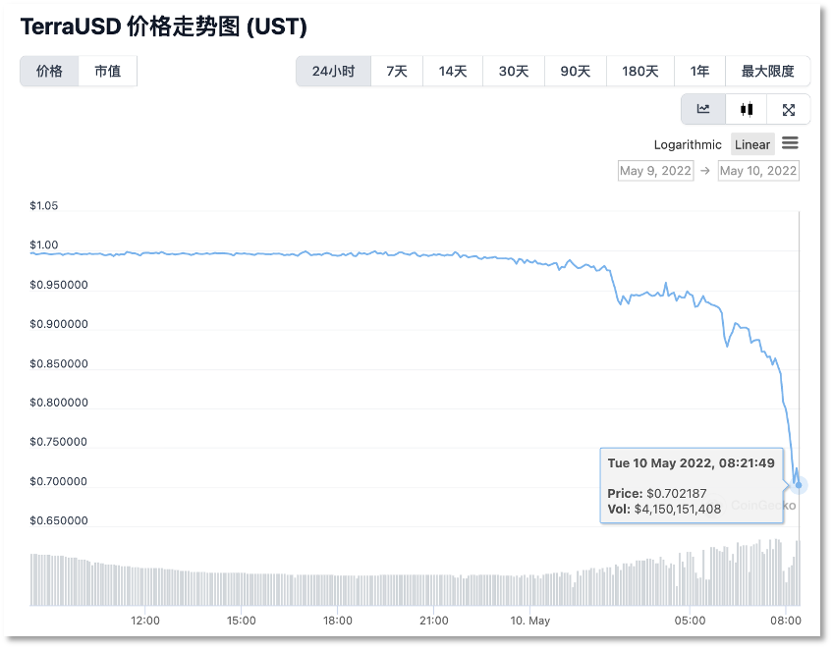Select the 价格 tab
The image size is (833, 650).
point(49,71)
